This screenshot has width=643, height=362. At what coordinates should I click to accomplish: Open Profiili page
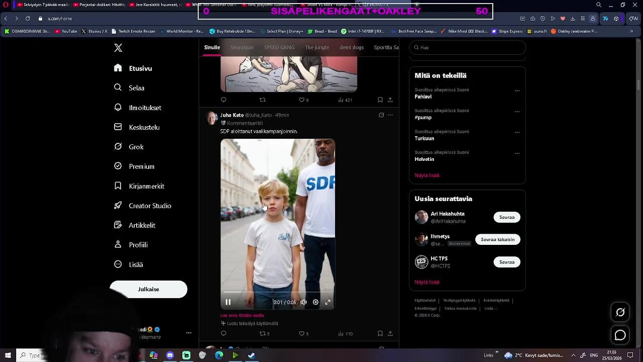point(131,245)
